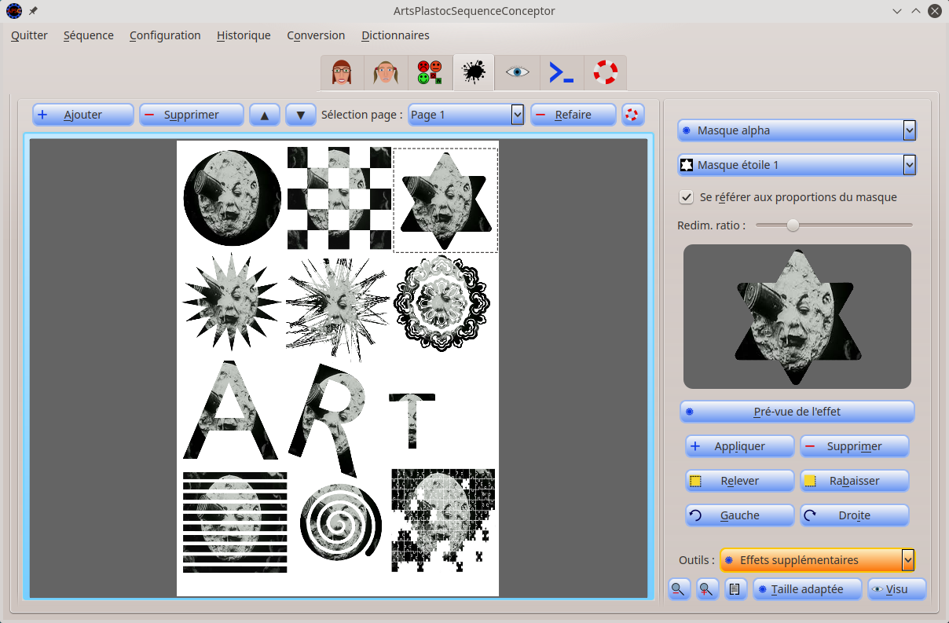The height and width of the screenshot is (623, 949).
Task: Open the eye preview tab
Action: 517,73
